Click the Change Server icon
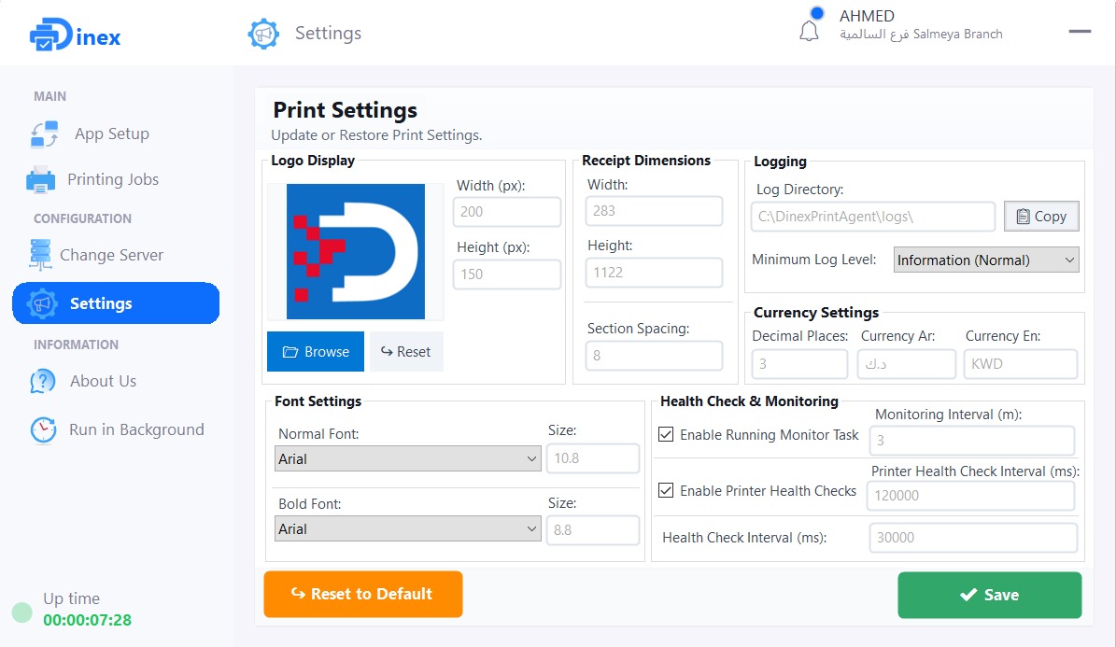1116x647 pixels. [40, 255]
